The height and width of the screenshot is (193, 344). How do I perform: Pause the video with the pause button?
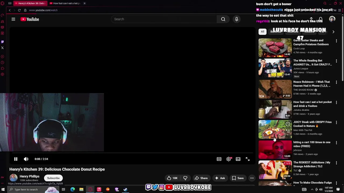(16, 159)
